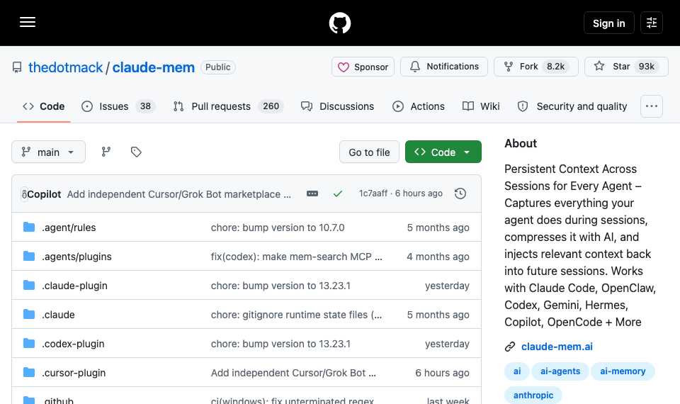The width and height of the screenshot is (680, 404).
Task: View tags via the tag icon
Action: point(136,152)
